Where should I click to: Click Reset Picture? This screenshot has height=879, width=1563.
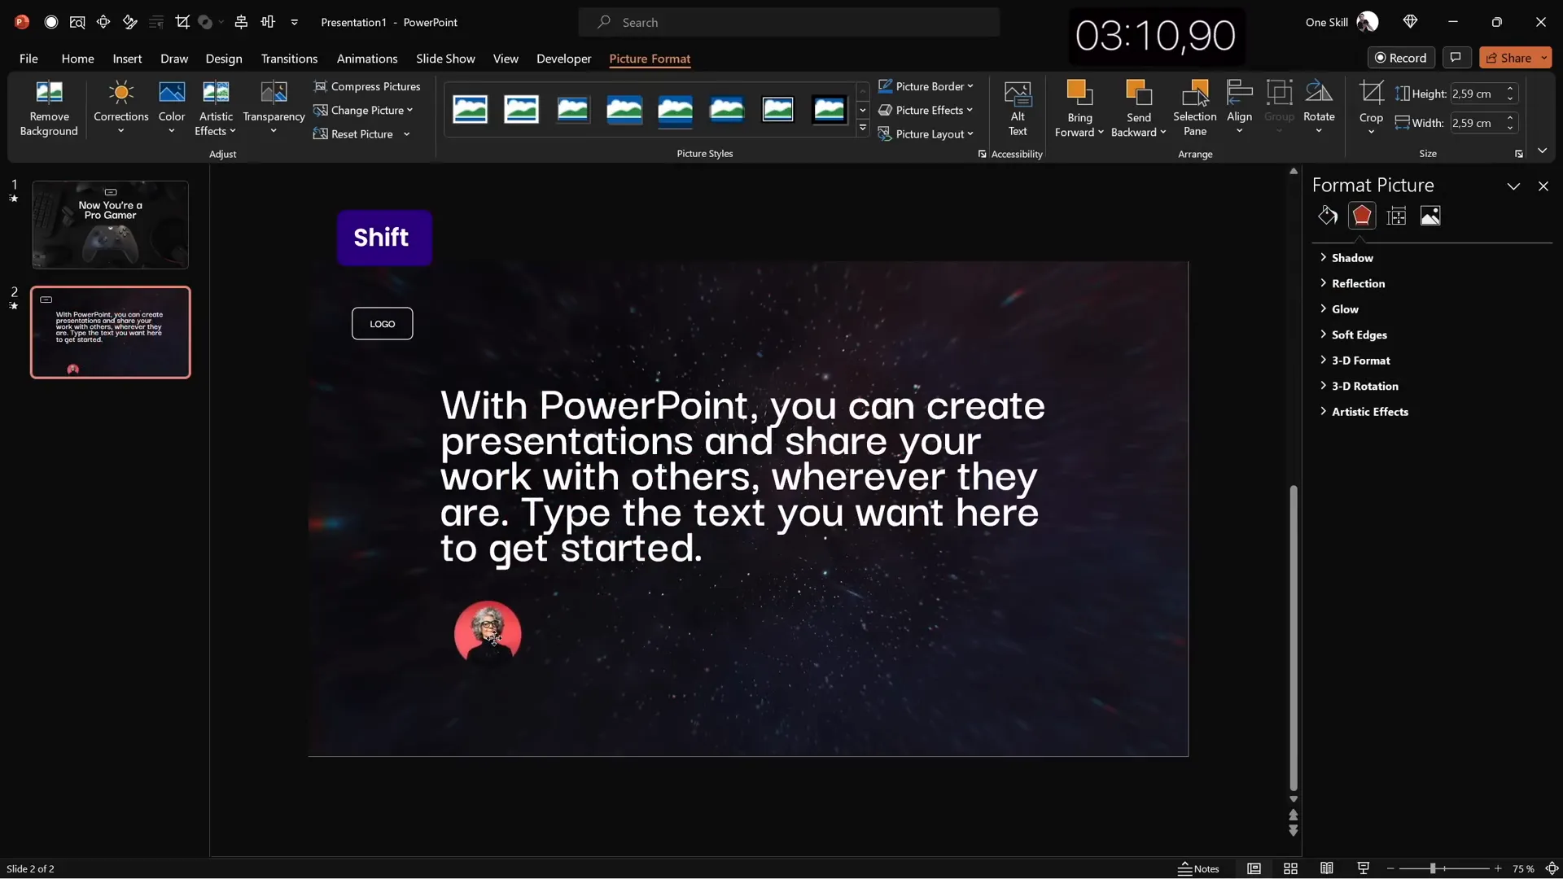tap(354, 134)
